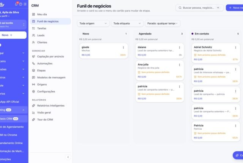Click "Lead de campanha — patricia" text
The width and height of the screenshot is (243, 163).
209,94
